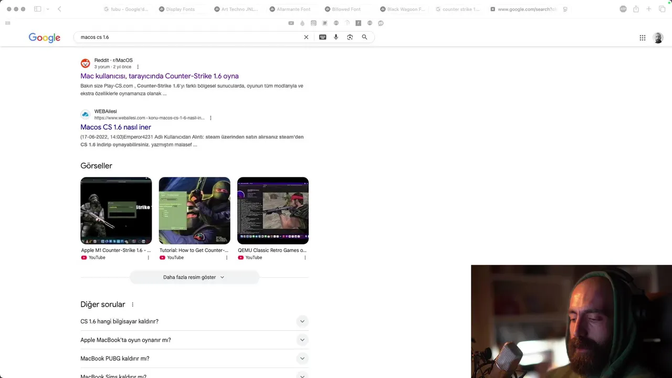Go back with the Safari back arrow

pos(59,9)
